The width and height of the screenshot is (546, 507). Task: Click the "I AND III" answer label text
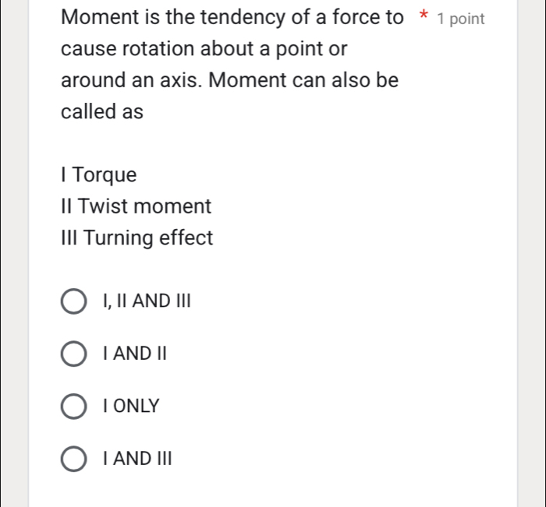pyautogui.click(x=136, y=458)
